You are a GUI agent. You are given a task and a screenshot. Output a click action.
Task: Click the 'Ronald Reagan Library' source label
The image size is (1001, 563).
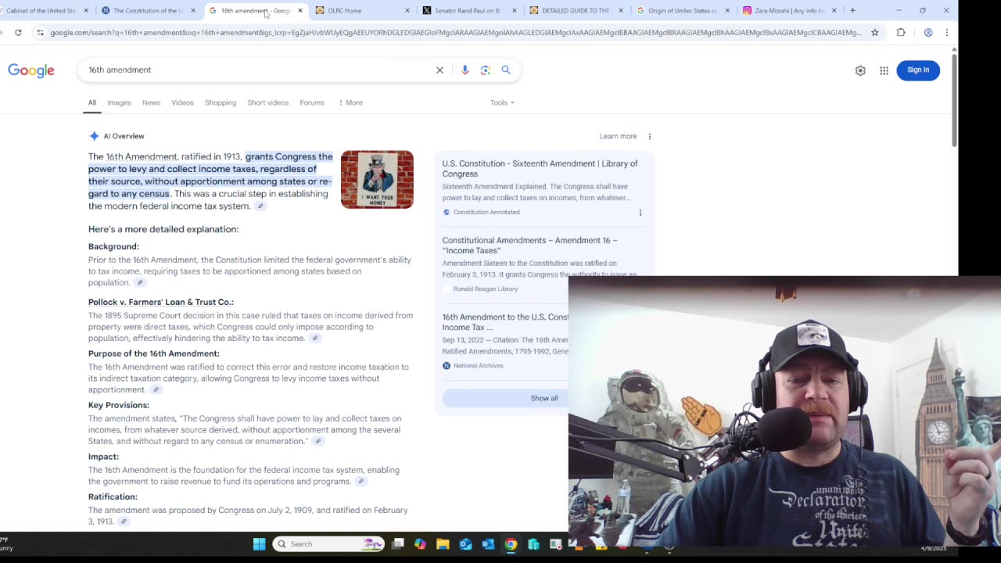click(x=486, y=289)
